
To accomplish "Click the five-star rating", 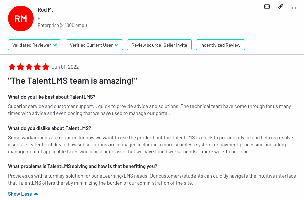I will (29, 67).
